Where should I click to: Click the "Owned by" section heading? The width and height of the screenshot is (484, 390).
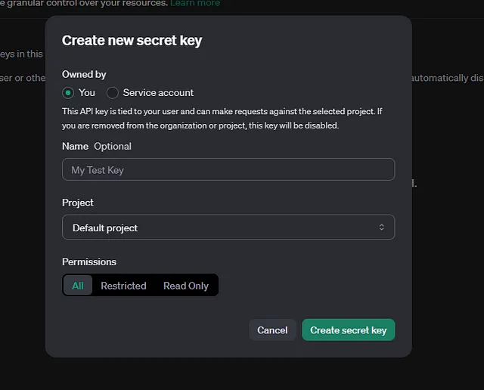coord(84,74)
